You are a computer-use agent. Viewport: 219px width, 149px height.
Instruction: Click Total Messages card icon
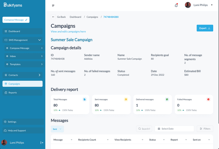click(x=85, y=99)
